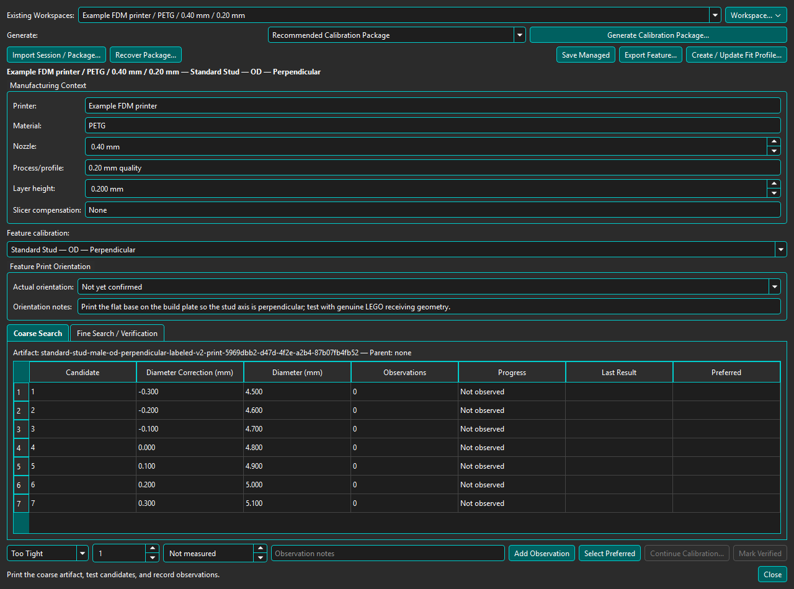Focus the Orientation notes field
The image size is (794, 589).
429,307
